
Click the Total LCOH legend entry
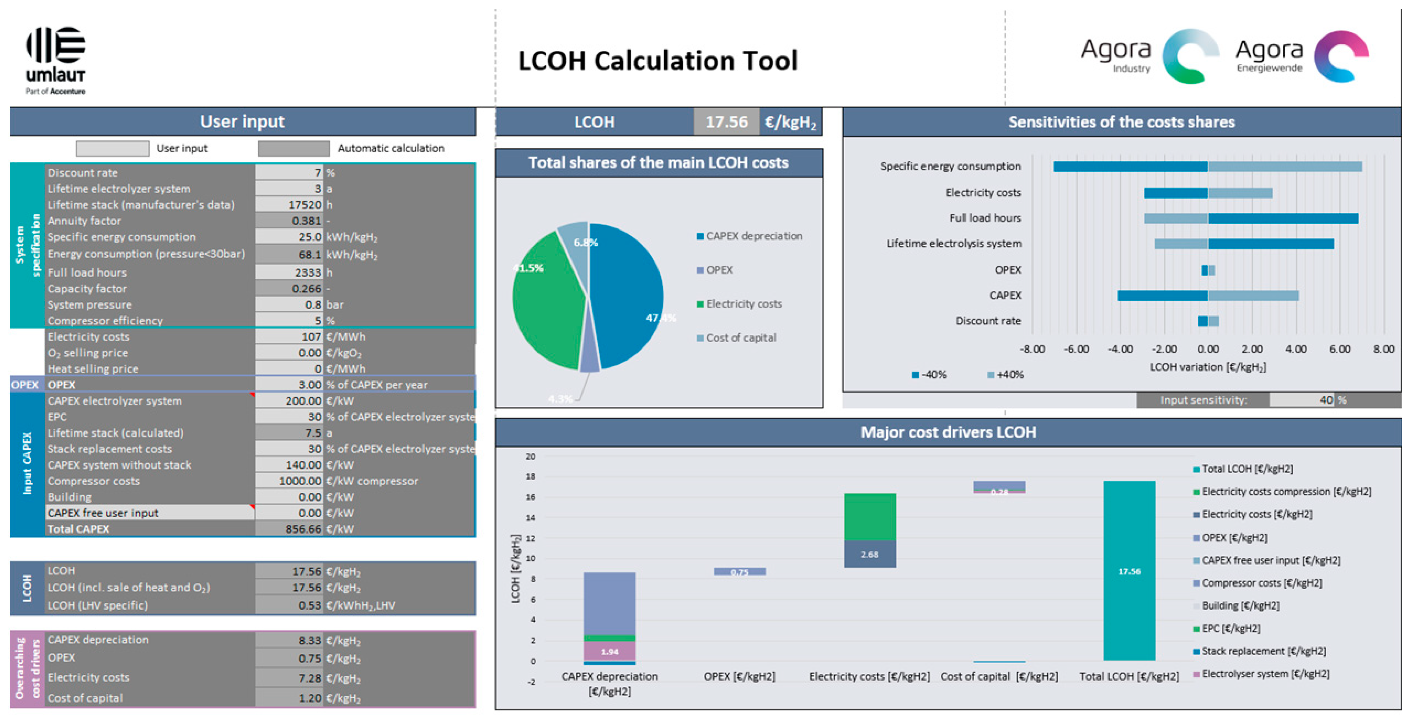pyautogui.click(x=1243, y=469)
